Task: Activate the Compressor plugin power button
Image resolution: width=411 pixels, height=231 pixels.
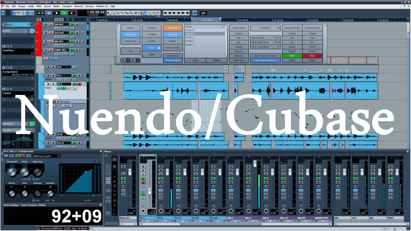Action: pyautogui.click(x=6, y=156)
